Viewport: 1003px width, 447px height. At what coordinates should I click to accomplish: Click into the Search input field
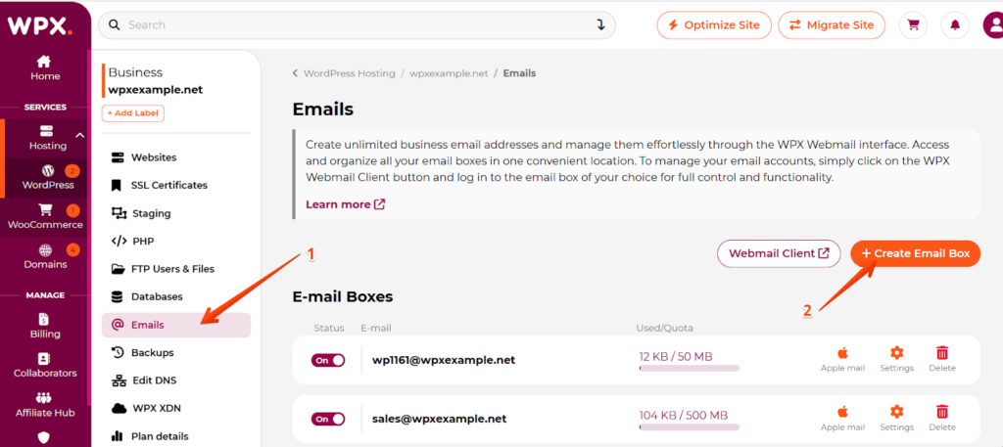[353, 25]
